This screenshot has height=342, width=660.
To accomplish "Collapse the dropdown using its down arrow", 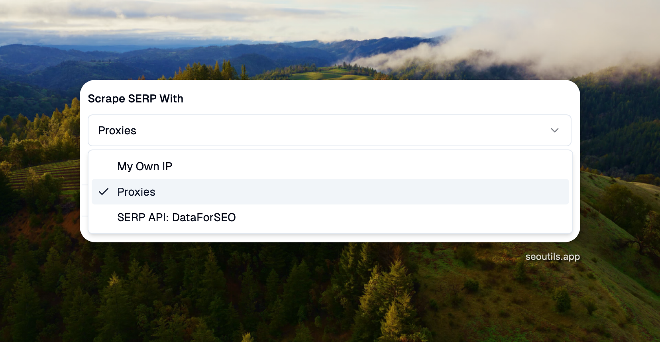I will pyautogui.click(x=554, y=130).
